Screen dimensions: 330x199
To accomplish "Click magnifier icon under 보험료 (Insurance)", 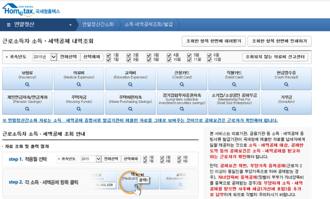I will pos(27,84).
